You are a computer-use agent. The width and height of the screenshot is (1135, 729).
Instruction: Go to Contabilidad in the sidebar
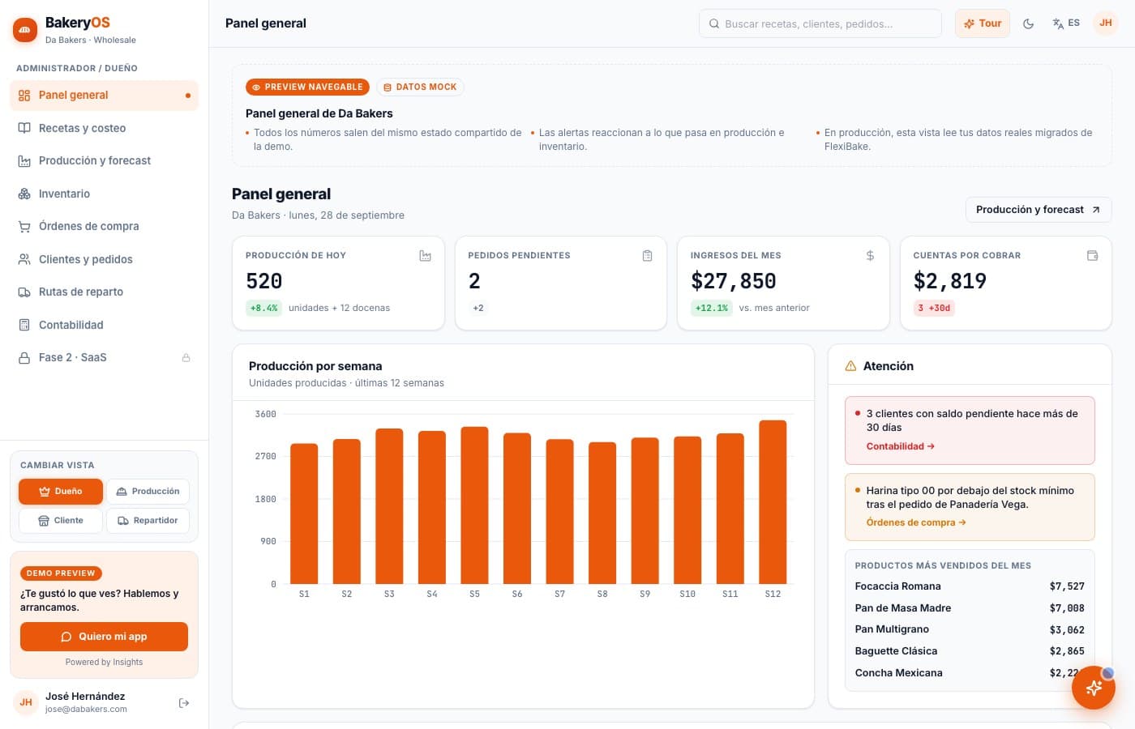(104, 325)
